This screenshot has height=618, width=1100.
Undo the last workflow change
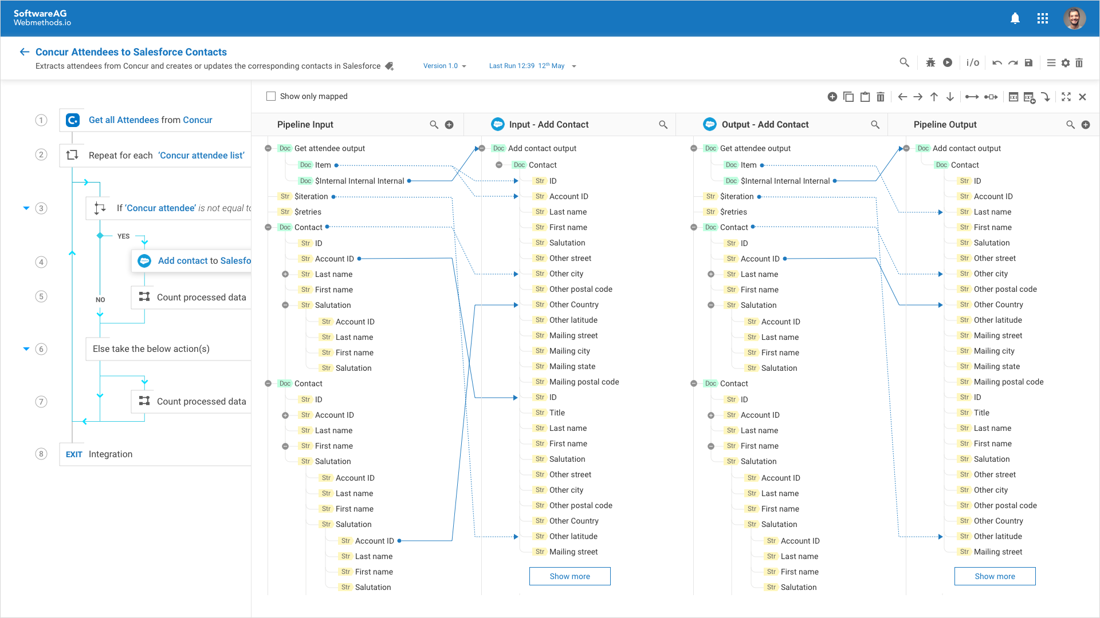997,63
